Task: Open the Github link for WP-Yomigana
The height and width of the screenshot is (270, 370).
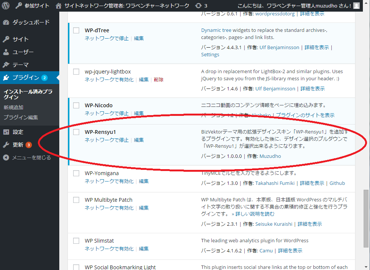Action: [x=337, y=183]
